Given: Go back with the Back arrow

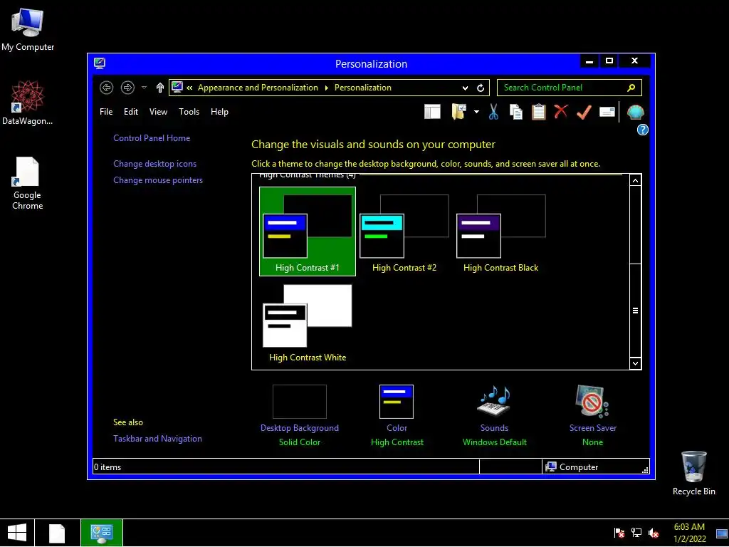Looking at the screenshot, I should (x=107, y=88).
